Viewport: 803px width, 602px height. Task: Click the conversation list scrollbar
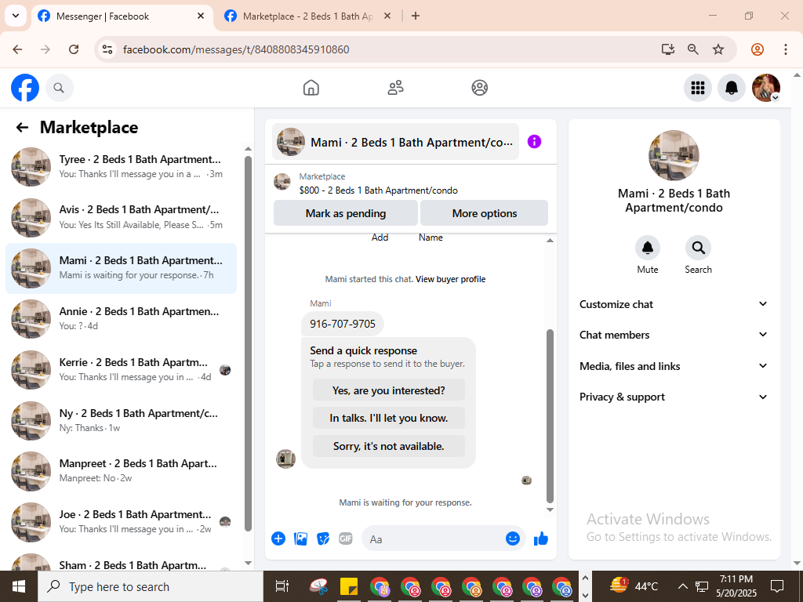coord(249,343)
